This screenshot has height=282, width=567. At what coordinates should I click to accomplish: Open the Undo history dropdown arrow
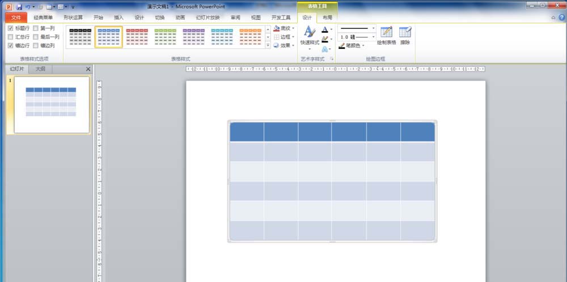[x=33, y=7]
